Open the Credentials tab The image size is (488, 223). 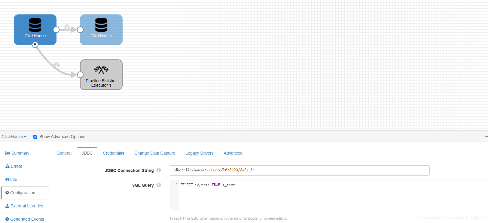113,153
